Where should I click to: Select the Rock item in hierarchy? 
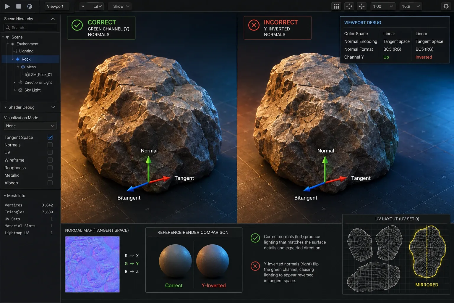31,59
